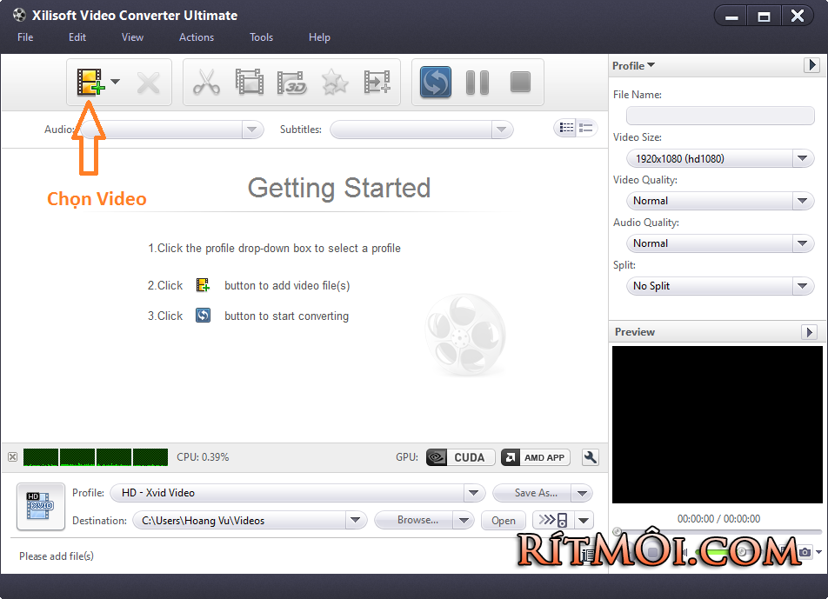This screenshot has height=599, width=828.
Task: Toggle CUDA GPU acceleration
Action: pyautogui.click(x=460, y=457)
